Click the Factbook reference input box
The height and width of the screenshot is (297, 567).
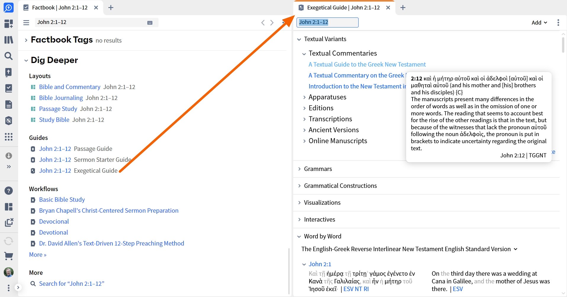(x=96, y=22)
